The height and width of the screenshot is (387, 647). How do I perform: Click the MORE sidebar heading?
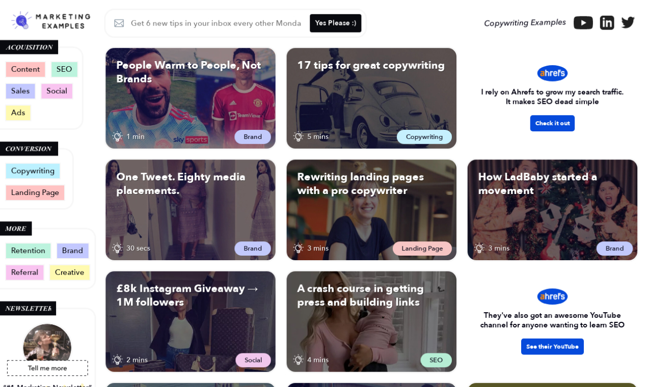point(16,229)
